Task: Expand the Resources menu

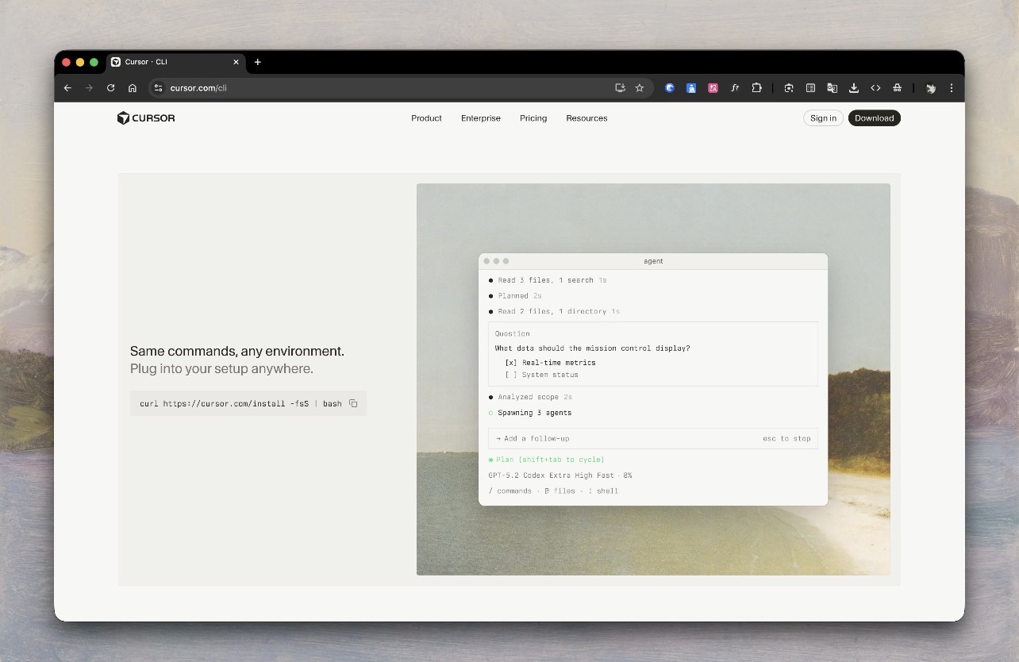Action: (x=586, y=118)
